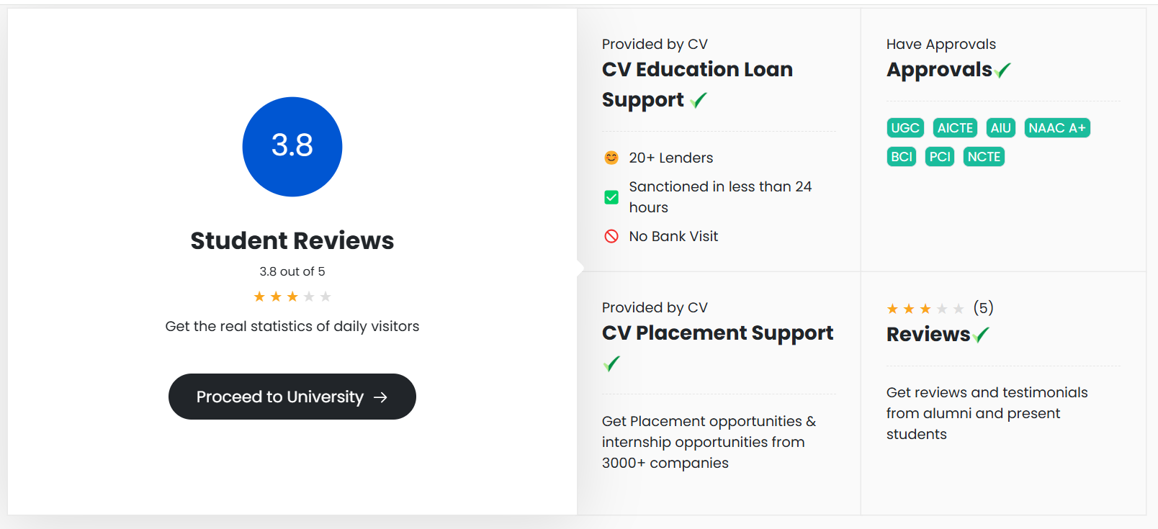Click the arrow icon on Proceed button

tap(381, 397)
